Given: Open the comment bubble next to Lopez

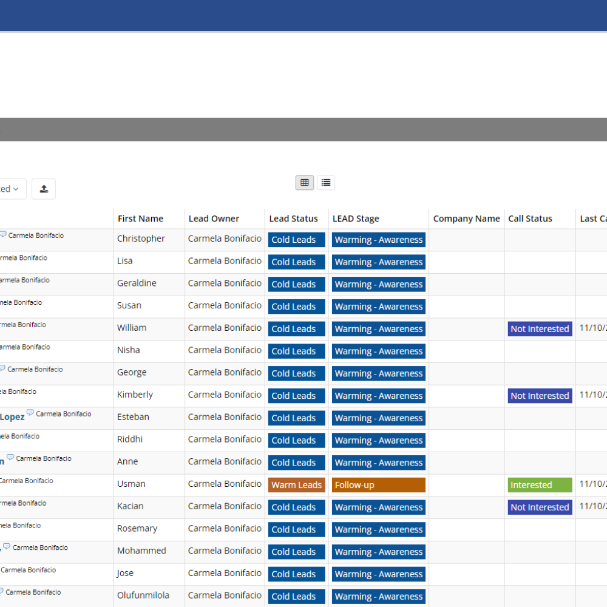Looking at the screenshot, I should click(x=30, y=412).
